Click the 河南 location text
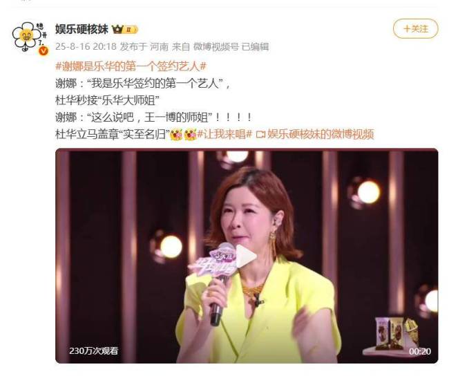This screenshot has height=385, width=449. pyautogui.click(x=159, y=47)
